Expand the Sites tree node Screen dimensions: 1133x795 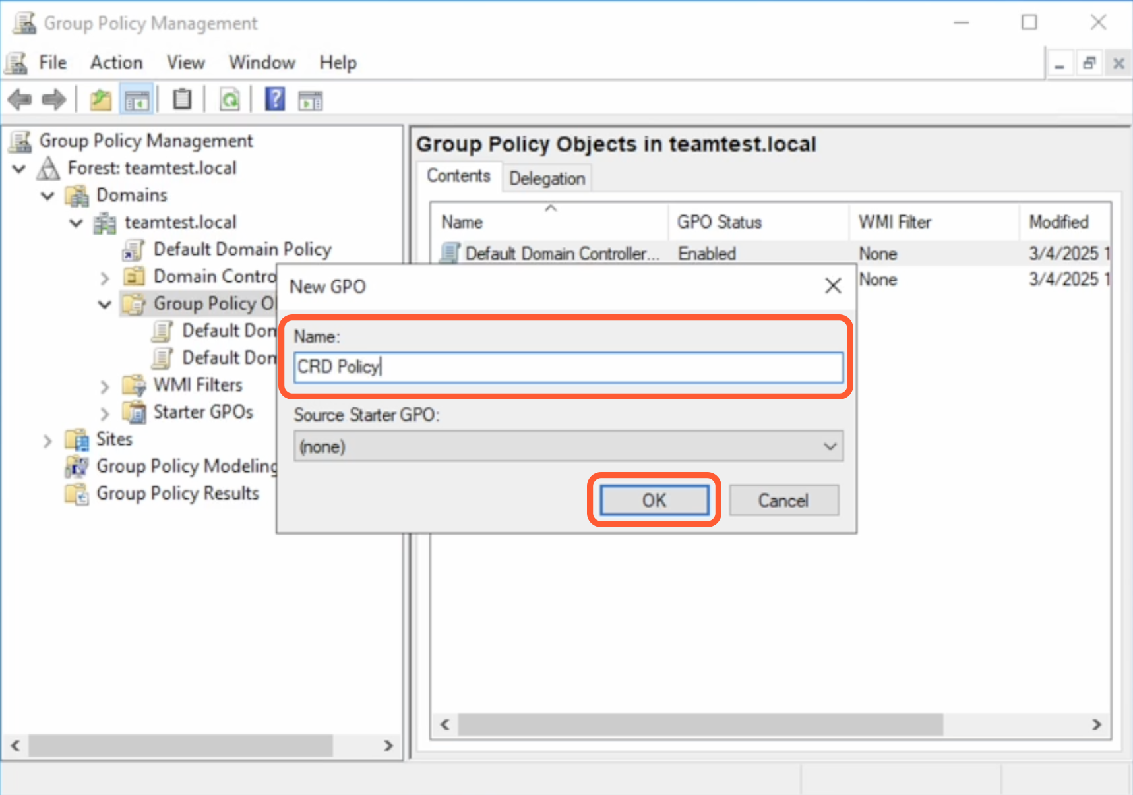click(x=47, y=440)
